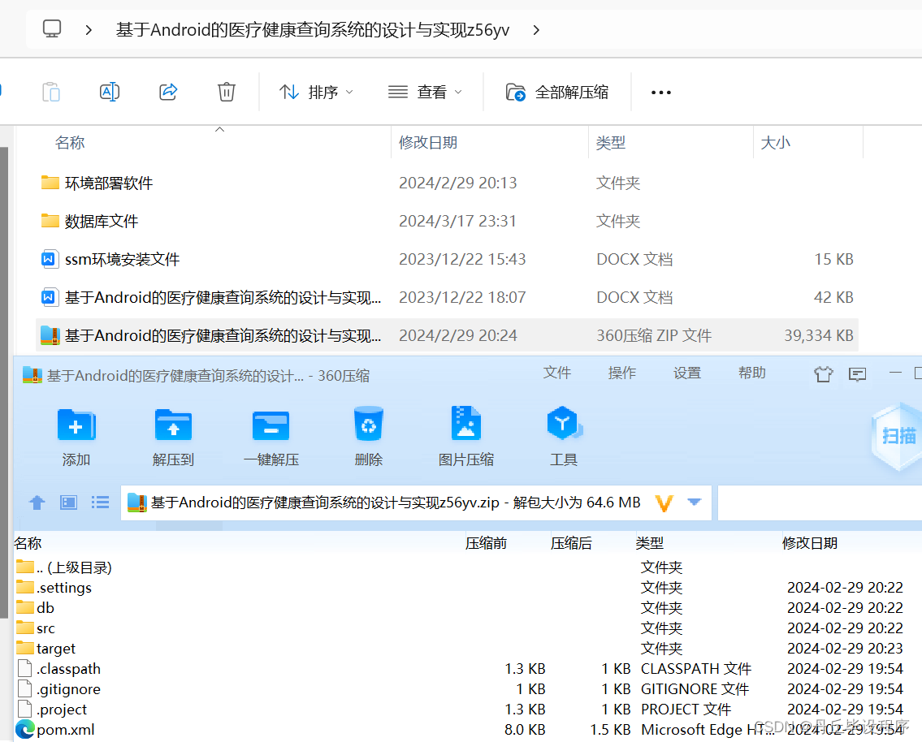Click the 全部解压缩 extract all button
Screen dimensions: 922x742
tap(556, 92)
